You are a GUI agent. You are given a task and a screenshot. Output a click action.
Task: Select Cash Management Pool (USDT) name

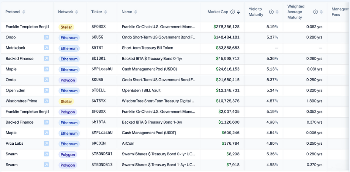point(149,133)
